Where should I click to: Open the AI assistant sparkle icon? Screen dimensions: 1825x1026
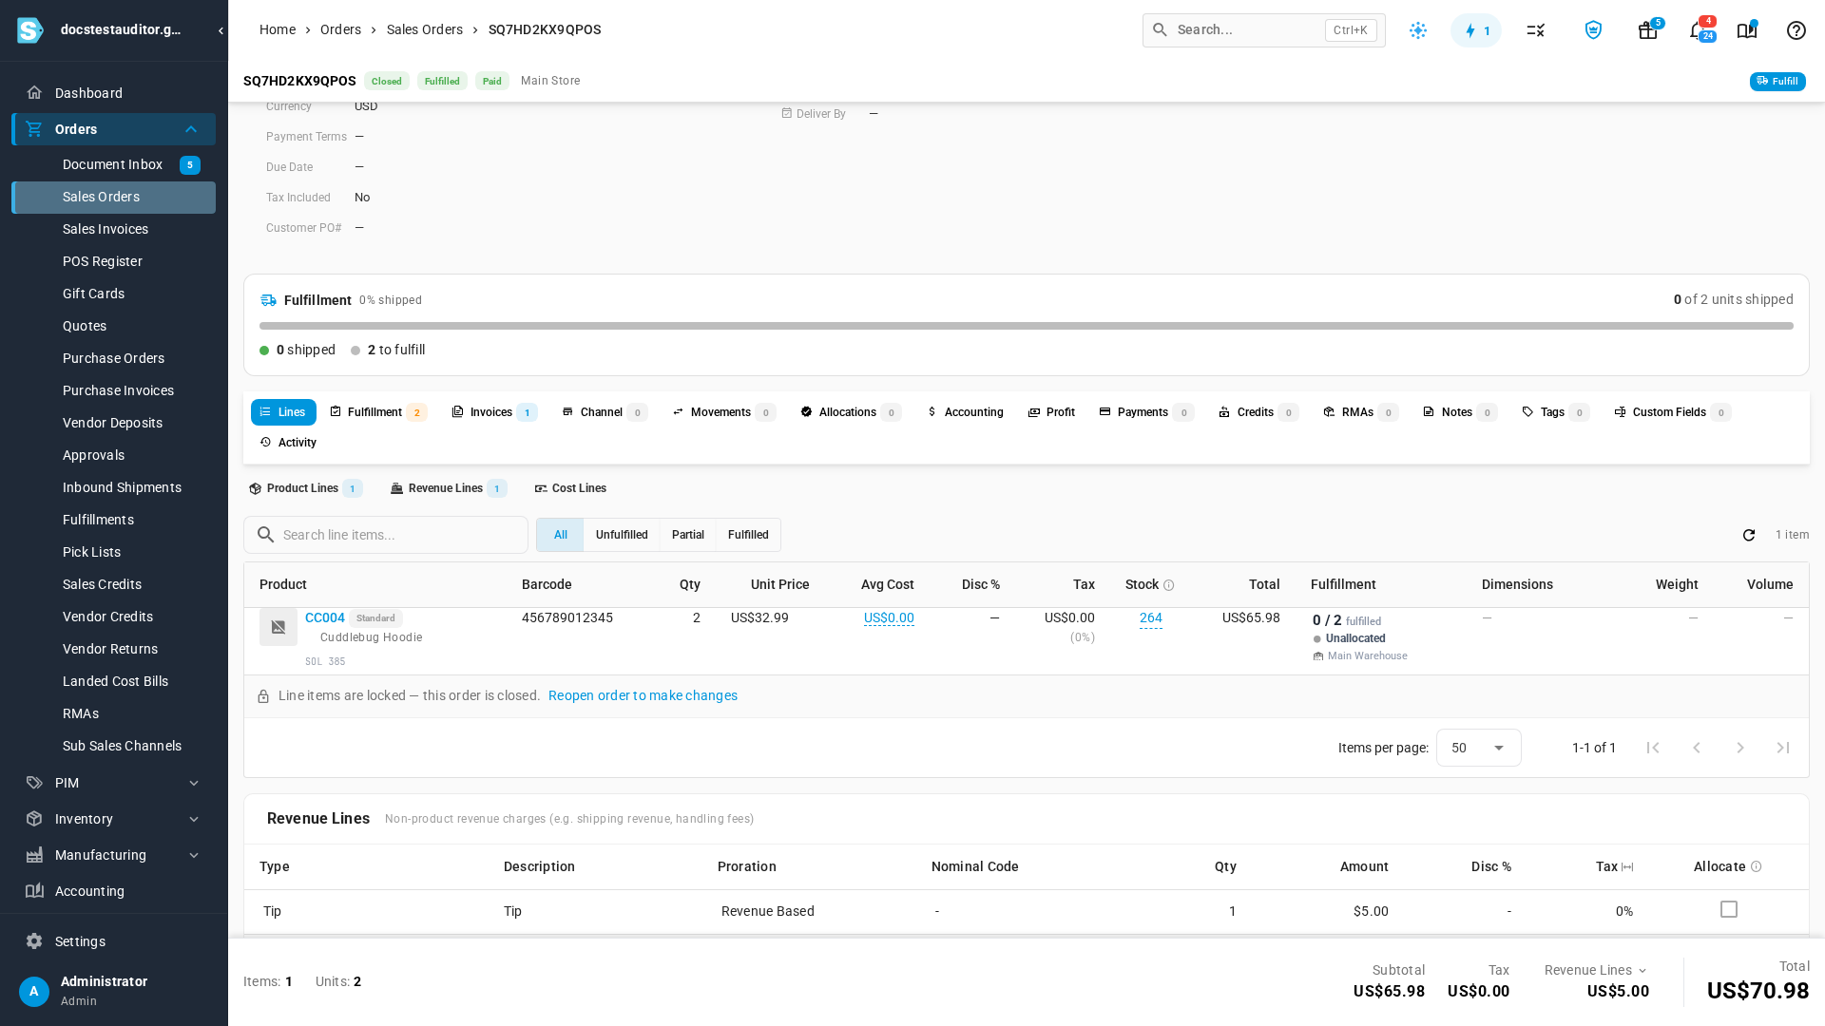tap(1418, 30)
